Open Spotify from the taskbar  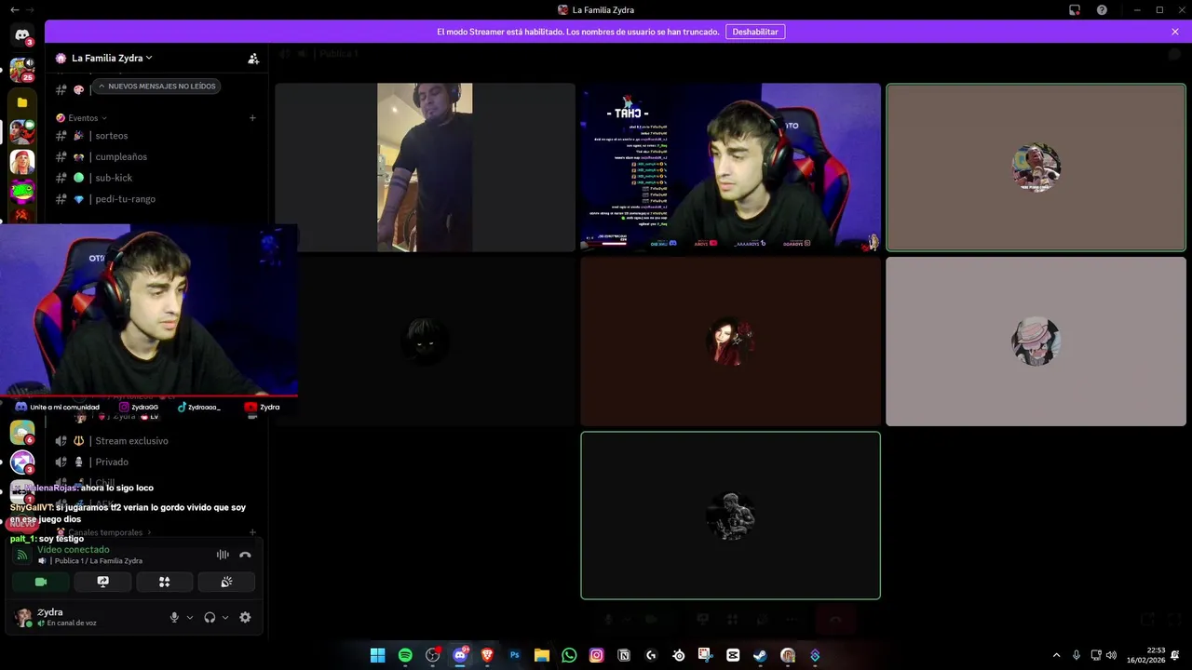tap(405, 655)
